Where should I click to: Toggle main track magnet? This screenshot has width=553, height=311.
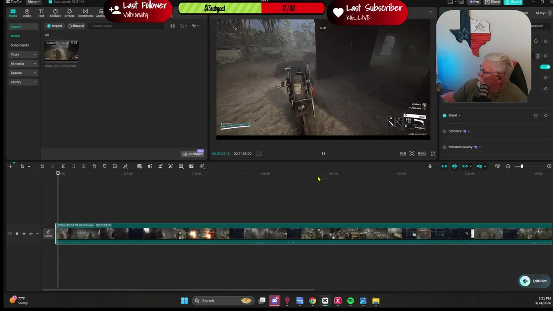click(444, 166)
